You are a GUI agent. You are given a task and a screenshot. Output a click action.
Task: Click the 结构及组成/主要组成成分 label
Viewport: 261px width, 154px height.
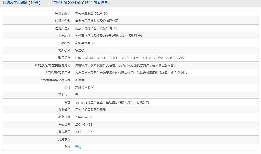[x=53, y=65]
